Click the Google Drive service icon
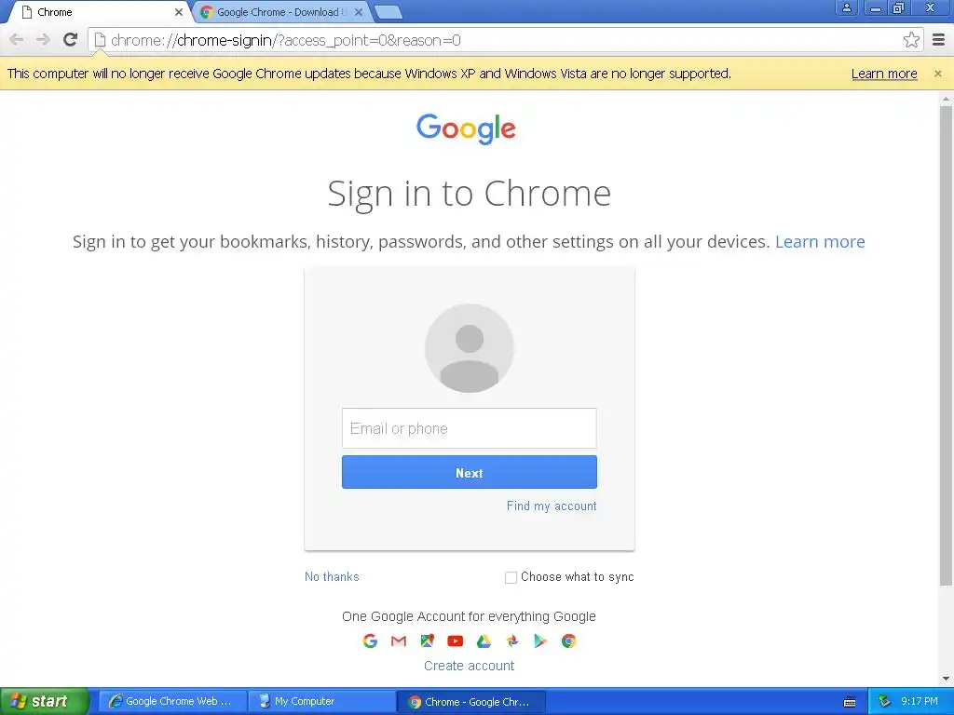Image resolution: width=954 pixels, height=715 pixels. point(484,641)
